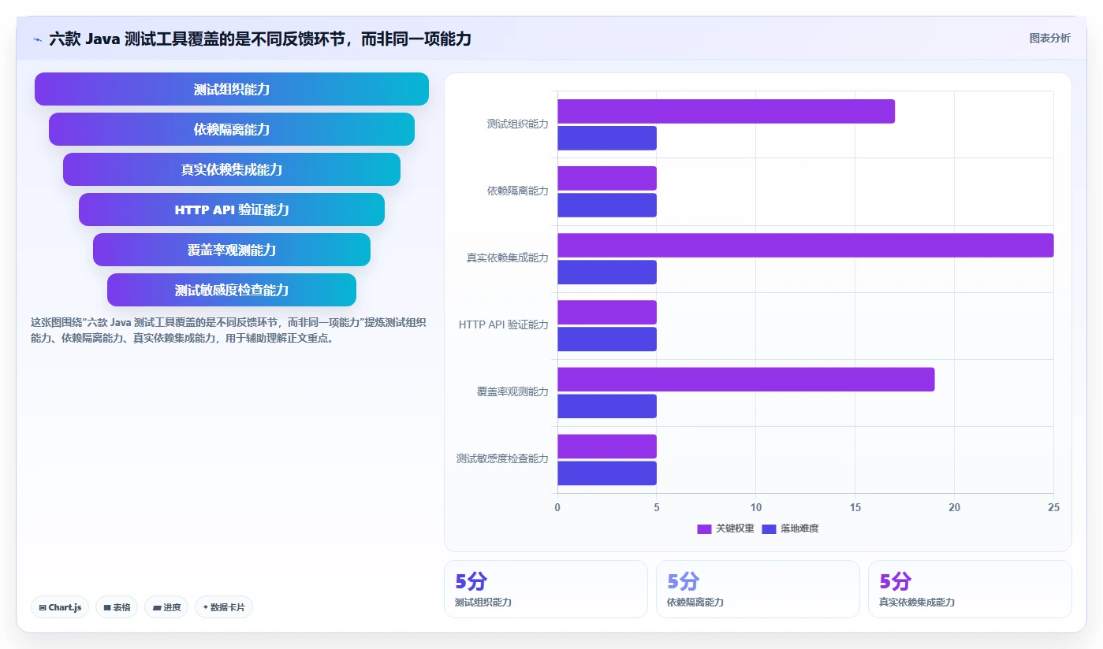The height and width of the screenshot is (649, 1103).
Task: Click 落地难度 bar for 依赖隔离能力
Action: [607, 205]
